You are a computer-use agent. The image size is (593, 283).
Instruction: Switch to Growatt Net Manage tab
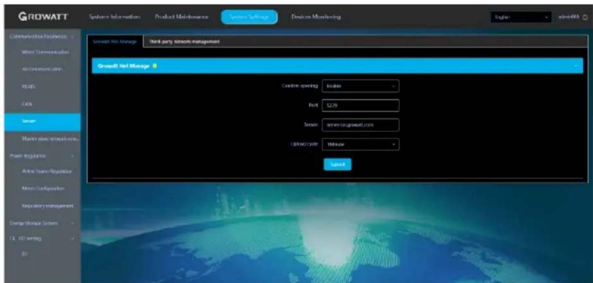point(115,42)
